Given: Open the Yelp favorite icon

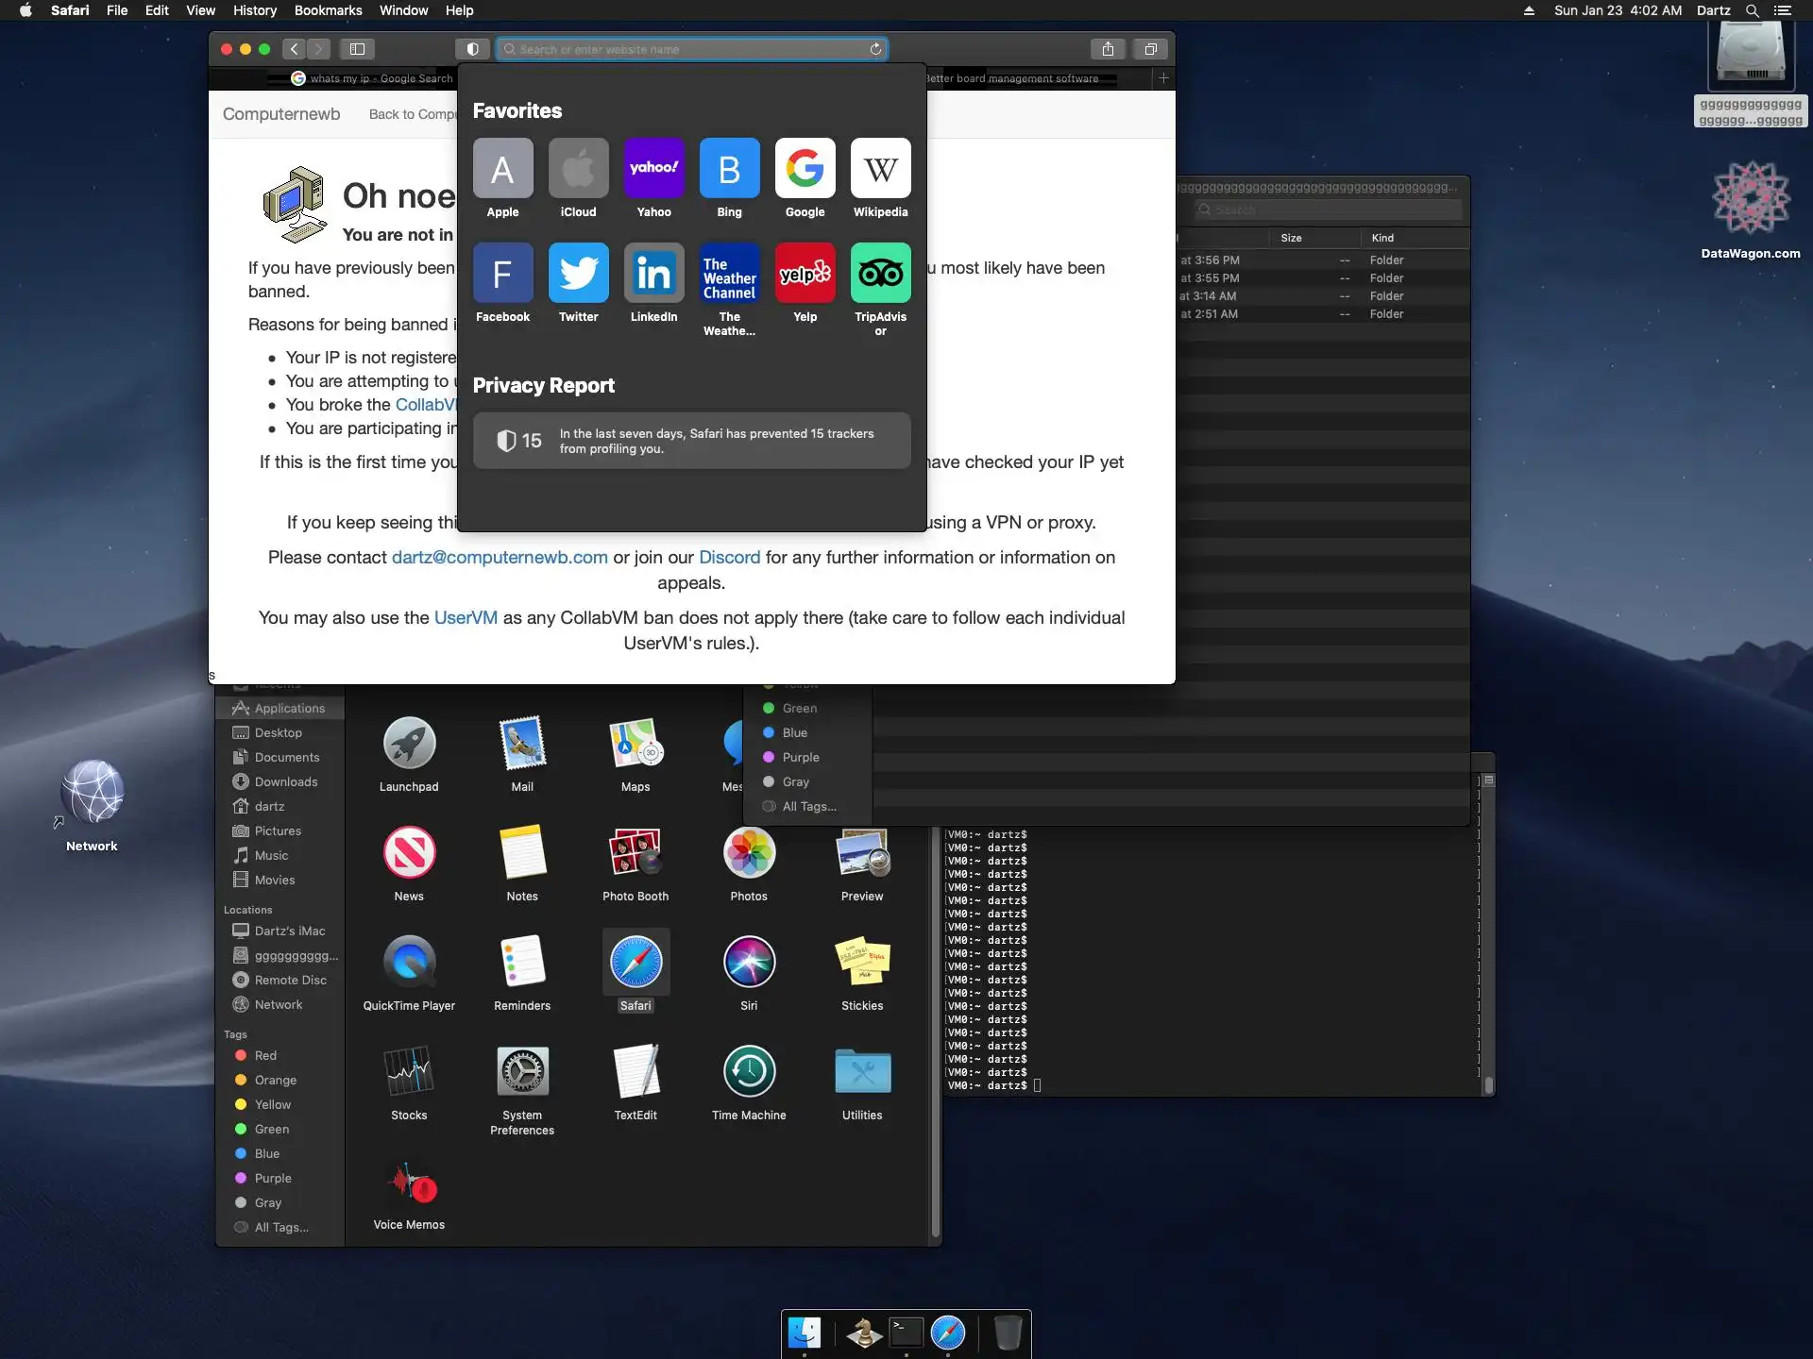Looking at the screenshot, I should [805, 274].
